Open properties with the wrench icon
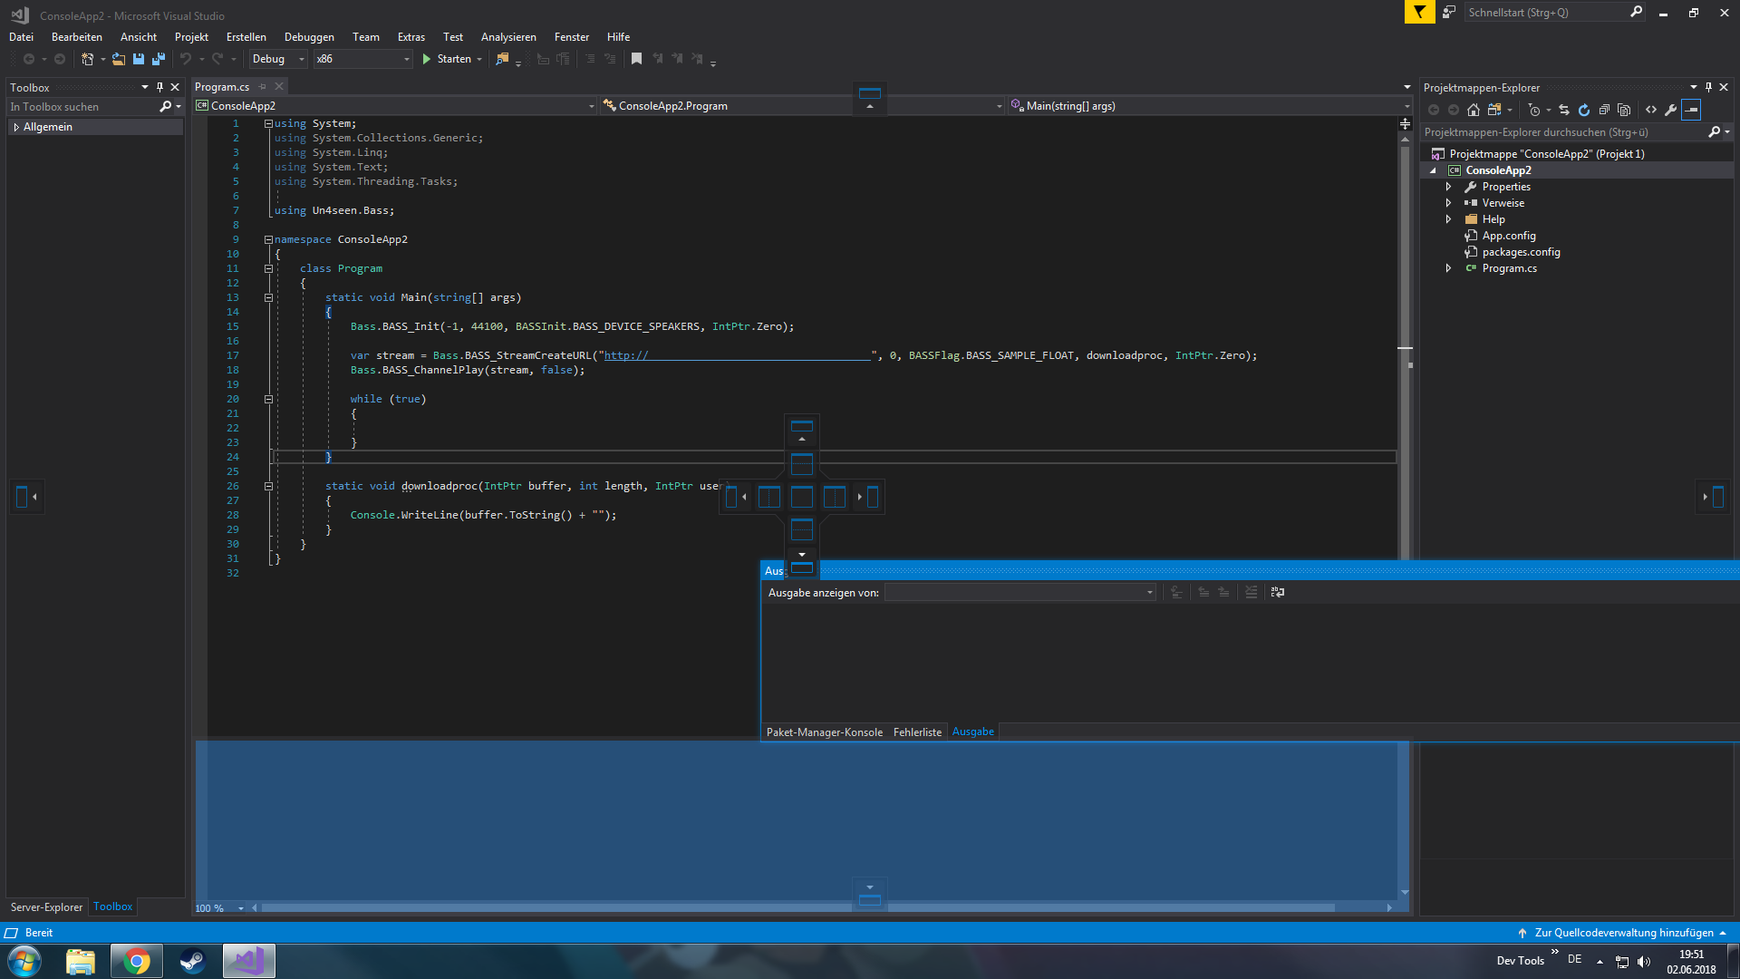This screenshot has width=1740, height=979. click(x=1671, y=110)
